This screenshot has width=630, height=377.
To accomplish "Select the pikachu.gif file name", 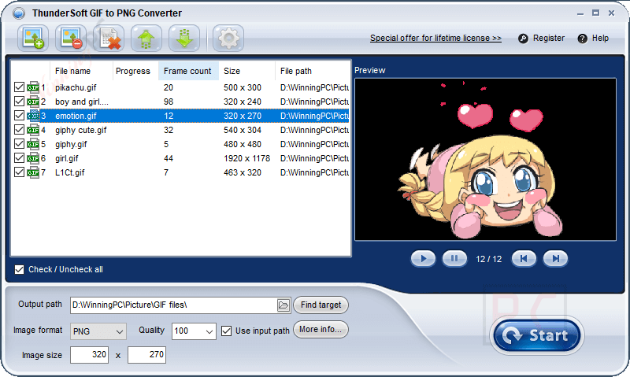I will pyautogui.click(x=76, y=87).
